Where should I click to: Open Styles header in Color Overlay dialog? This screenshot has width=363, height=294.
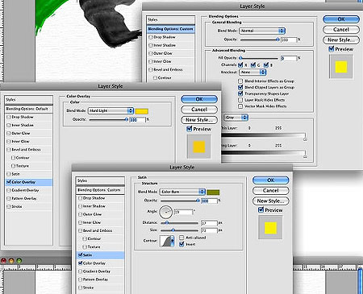pyautogui.click(x=28, y=100)
